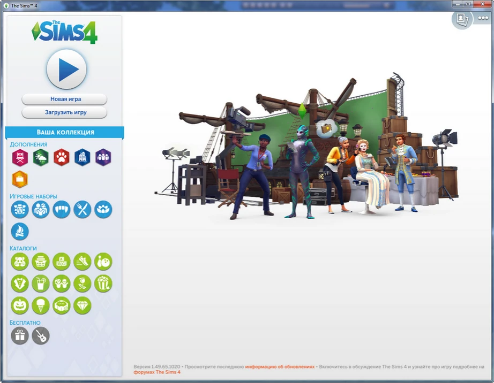The image size is (494, 383).
Task: Open the Dine Out fork-and-knife icon
Action: click(x=82, y=210)
